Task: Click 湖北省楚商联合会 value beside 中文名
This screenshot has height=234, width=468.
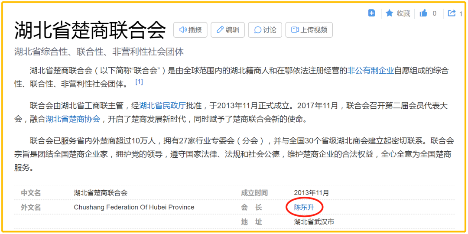Action: tap(101, 193)
